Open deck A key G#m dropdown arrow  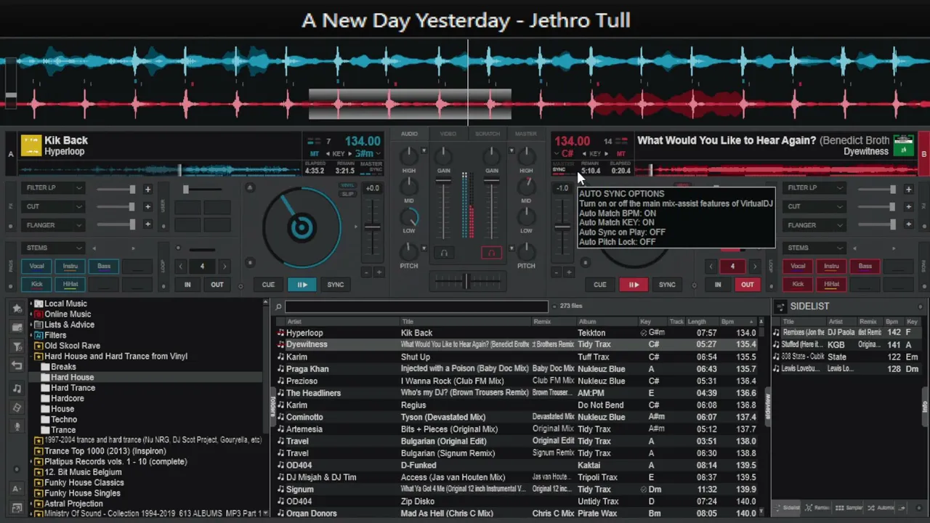pyautogui.click(x=379, y=154)
